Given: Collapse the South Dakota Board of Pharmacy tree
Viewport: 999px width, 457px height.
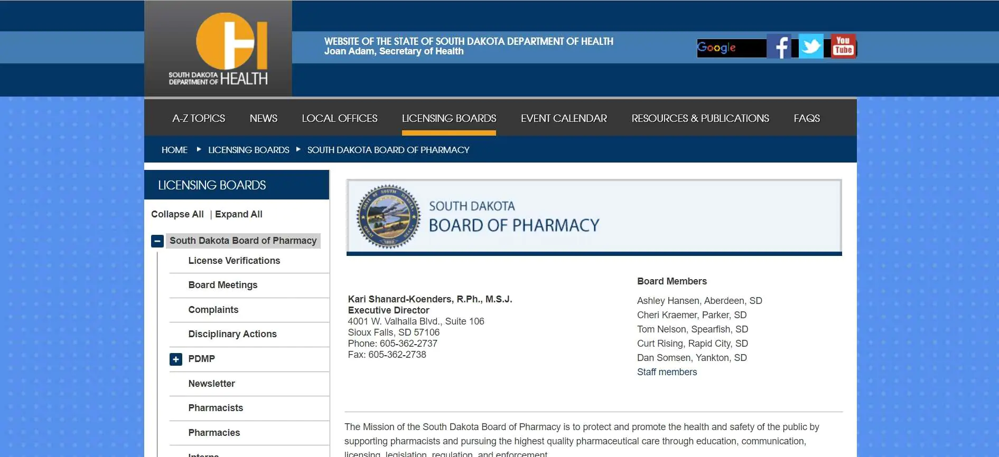Looking at the screenshot, I should pyautogui.click(x=157, y=241).
